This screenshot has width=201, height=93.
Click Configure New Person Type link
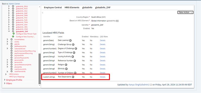[x=26, y=34]
